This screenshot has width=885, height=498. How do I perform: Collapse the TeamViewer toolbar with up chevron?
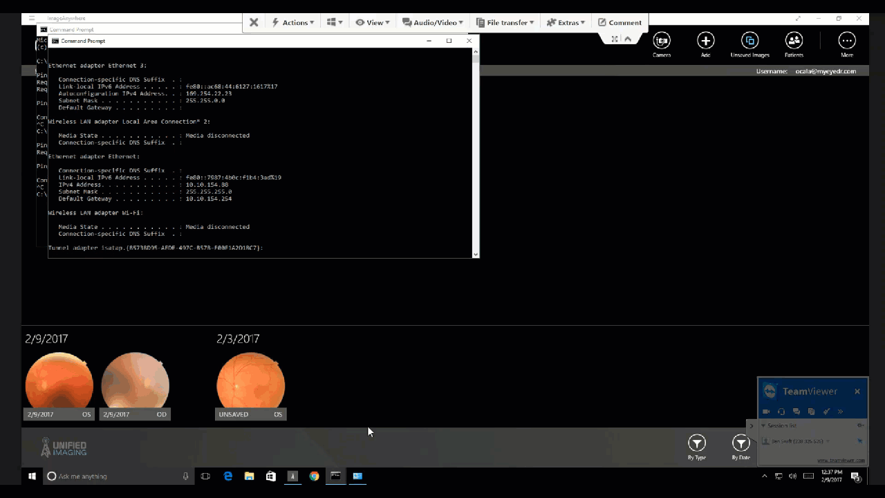(x=628, y=39)
